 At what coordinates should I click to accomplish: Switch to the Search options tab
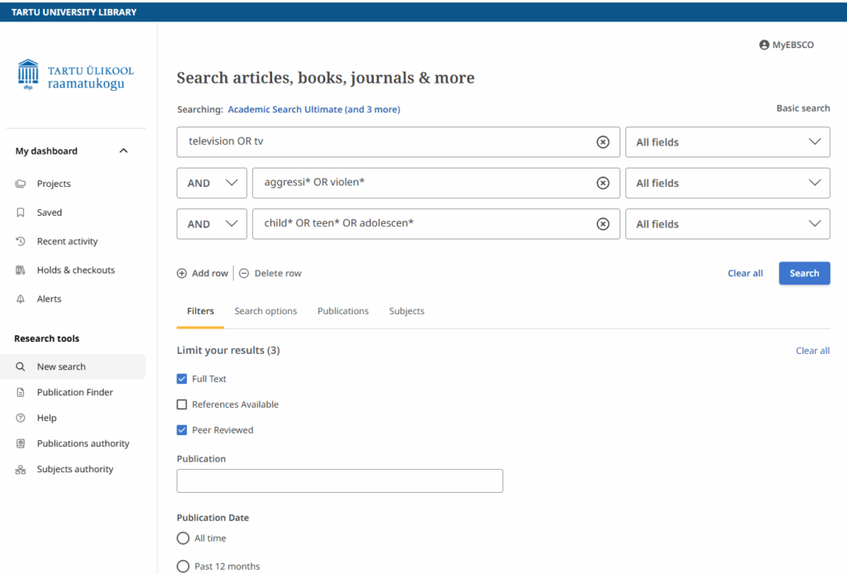266,311
